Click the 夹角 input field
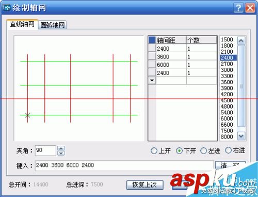Image resolution: width=258 pixels, height=197 pixels. pos(45,150)
